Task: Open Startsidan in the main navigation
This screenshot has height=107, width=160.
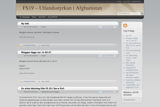Action: coord(26,17)
